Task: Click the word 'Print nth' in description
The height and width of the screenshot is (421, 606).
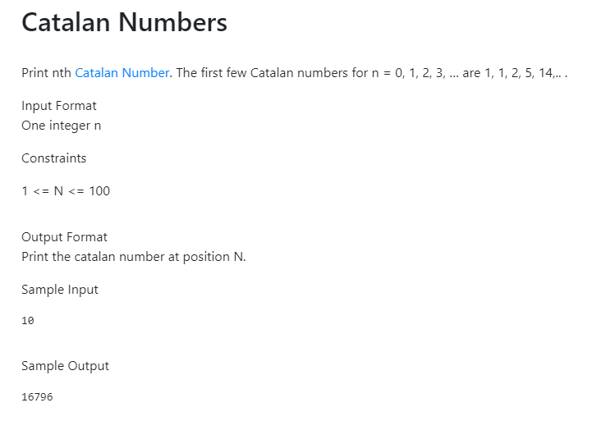Action: (47, 73)
